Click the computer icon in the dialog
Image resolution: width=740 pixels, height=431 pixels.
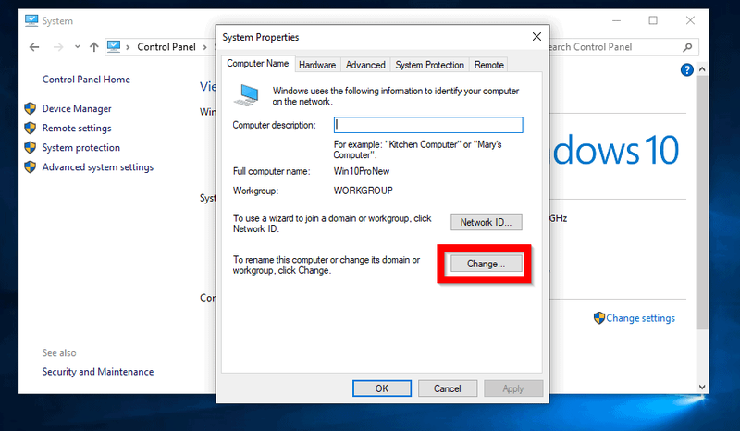tap(247, 95)
